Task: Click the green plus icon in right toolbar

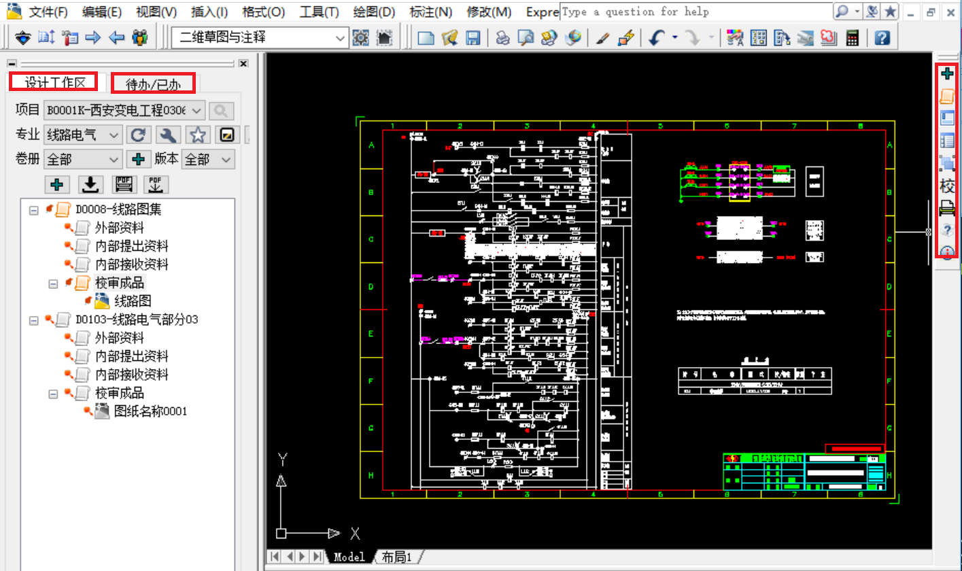Action: (947, 73)
